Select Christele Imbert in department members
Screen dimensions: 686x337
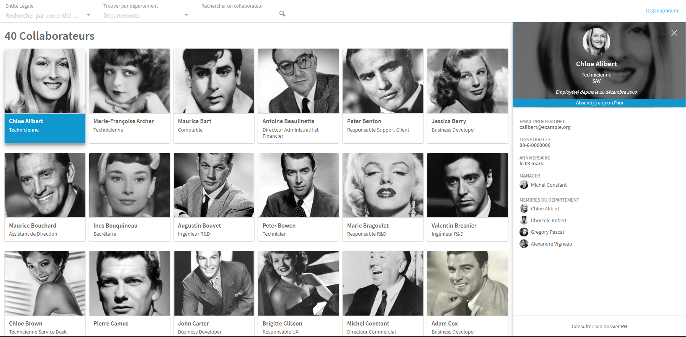[549, 220]
